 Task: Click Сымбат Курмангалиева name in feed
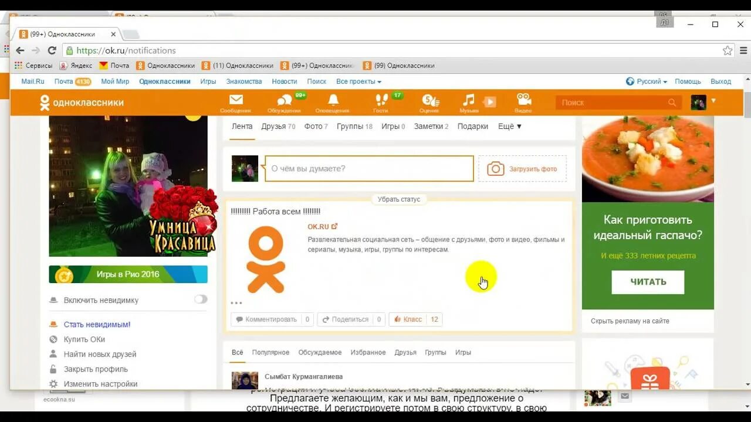pos(303,376)
